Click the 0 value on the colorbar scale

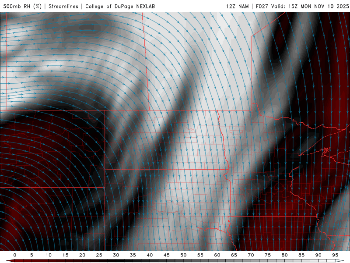(x=15, y=255)
